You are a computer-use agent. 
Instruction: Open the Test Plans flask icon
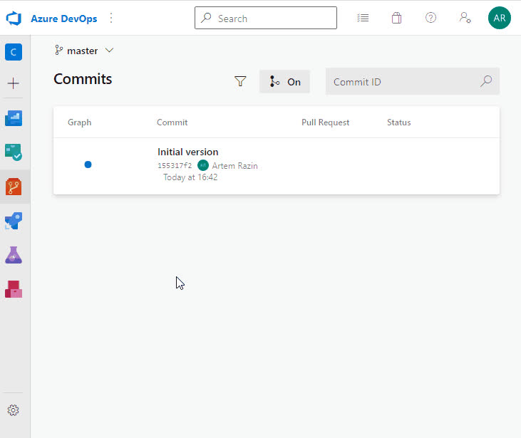click(x=14, y=255)
